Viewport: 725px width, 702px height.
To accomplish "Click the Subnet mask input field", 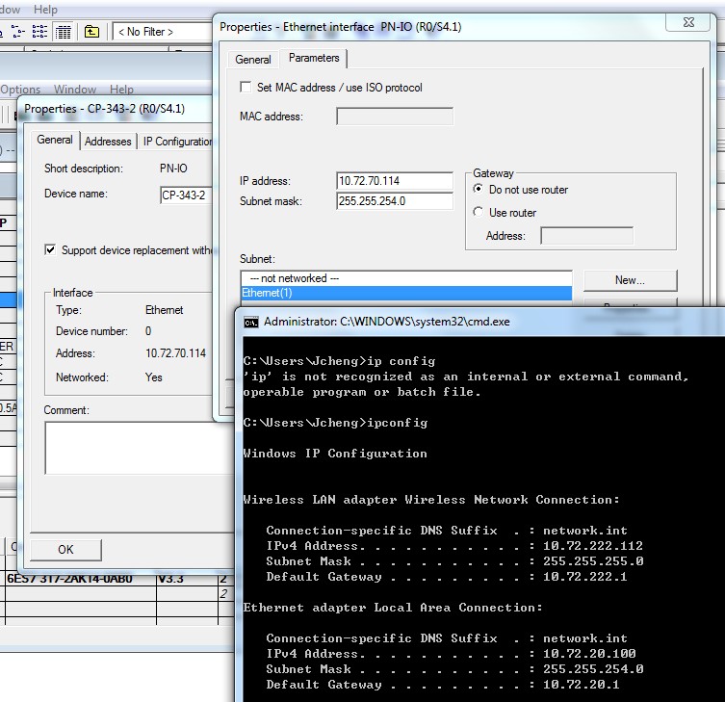I will click(x=395, y=201).
